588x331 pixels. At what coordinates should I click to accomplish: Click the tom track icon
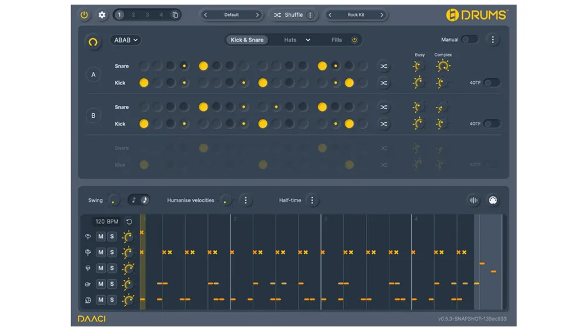coord(88,268)
